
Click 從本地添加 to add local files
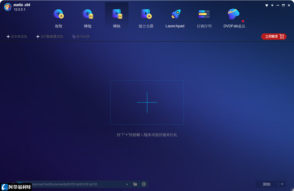click(x=17, y=36)
